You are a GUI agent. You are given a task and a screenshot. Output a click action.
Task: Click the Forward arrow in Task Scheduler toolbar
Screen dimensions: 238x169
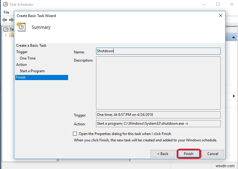(x=11, y=20)
